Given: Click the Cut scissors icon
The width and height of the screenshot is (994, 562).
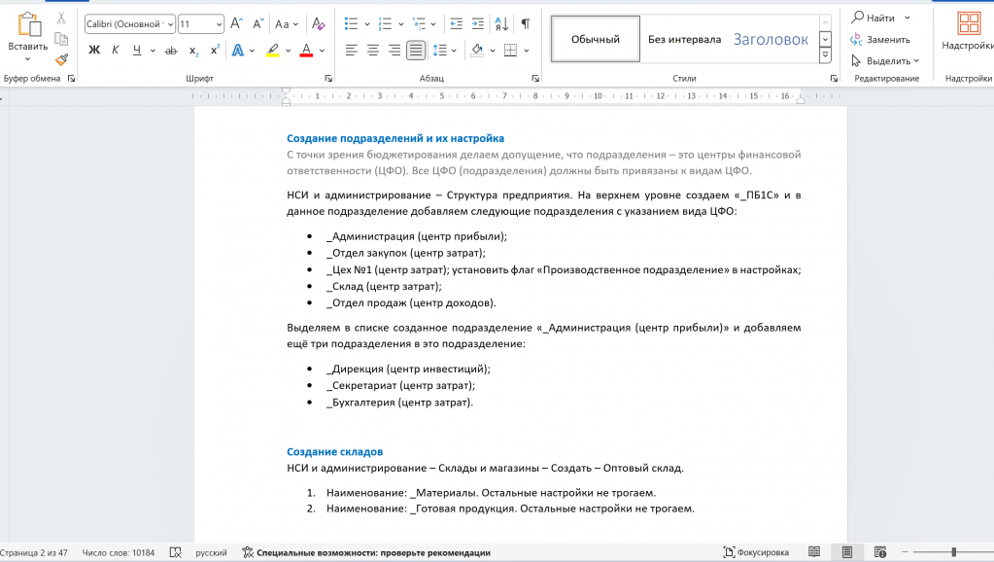Looking at the screenshot, I should (61, 18).
